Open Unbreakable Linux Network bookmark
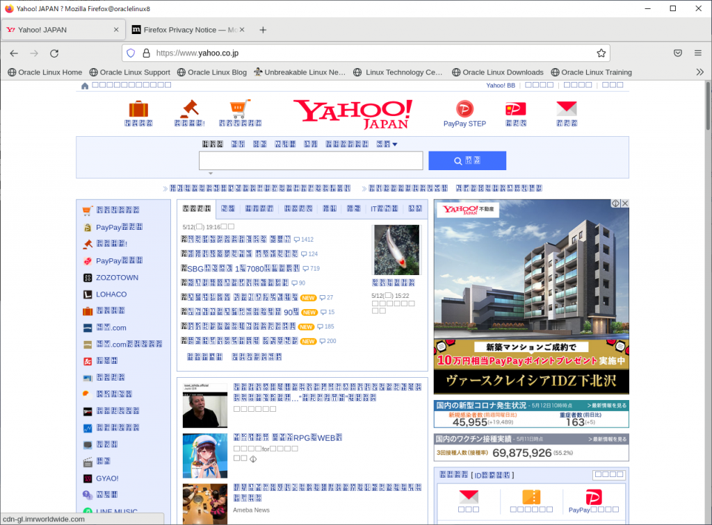The height and width of the screenshot is (525, 712). pos(300,72)
